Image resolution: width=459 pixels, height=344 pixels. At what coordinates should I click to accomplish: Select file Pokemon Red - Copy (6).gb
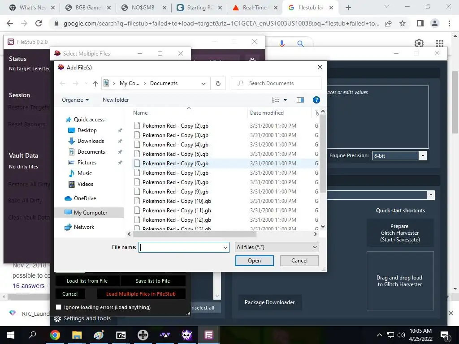(175, 163)
